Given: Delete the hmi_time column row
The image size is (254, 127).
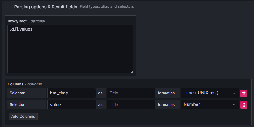Looking at the screenshot, I should point(244,93).
